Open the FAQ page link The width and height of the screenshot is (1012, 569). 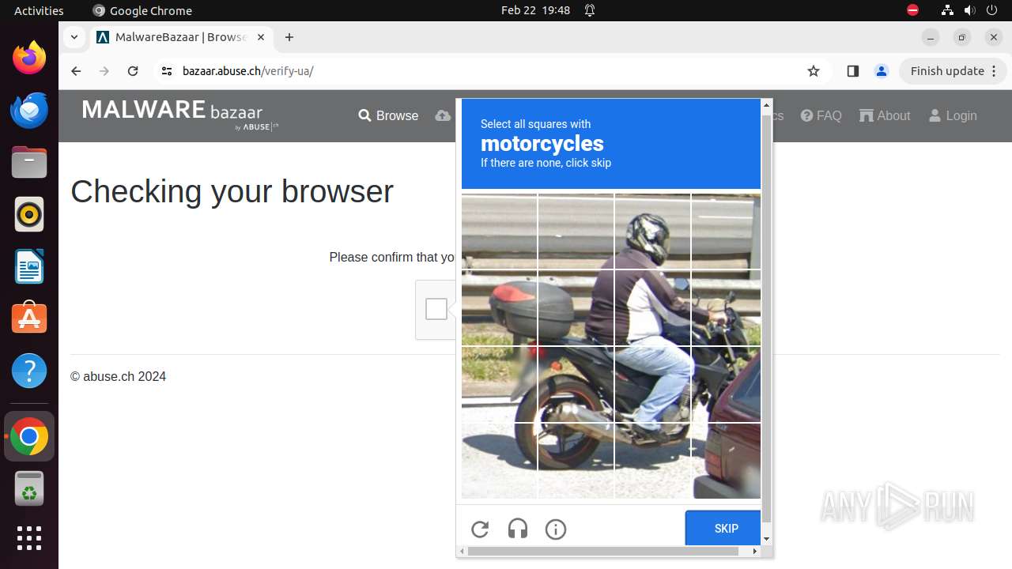pos(821,115)
